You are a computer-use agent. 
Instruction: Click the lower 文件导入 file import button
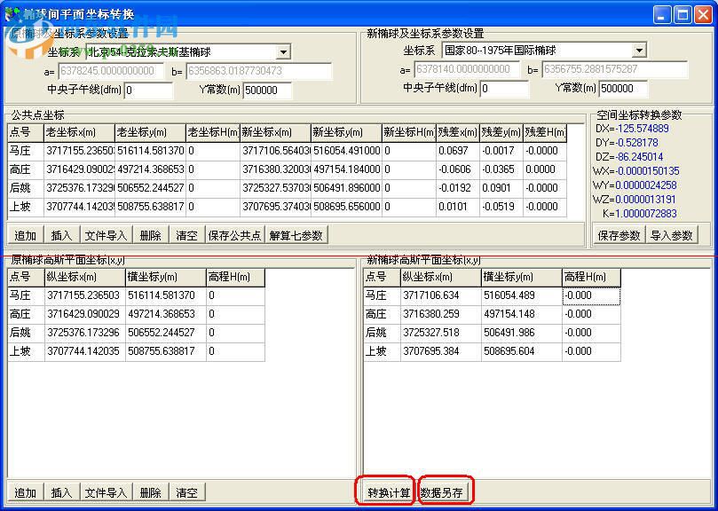(106, 491)
